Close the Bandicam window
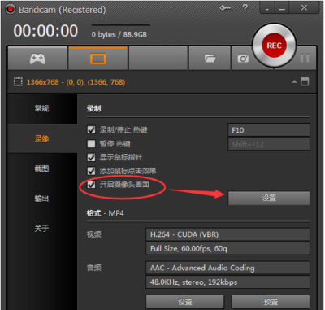 pos(304,8)
